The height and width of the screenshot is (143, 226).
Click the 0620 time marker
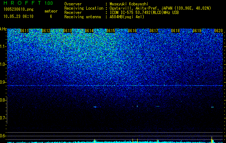point(218,31)
